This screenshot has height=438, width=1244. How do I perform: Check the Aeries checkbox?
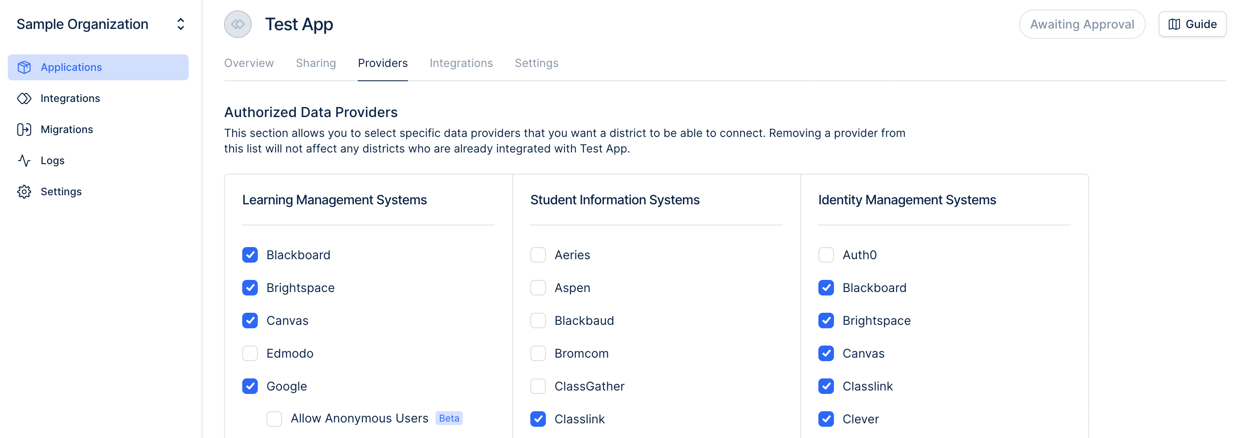538,255
